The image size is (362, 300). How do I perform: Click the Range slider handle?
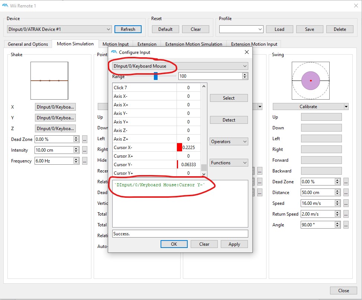(156, 76)
